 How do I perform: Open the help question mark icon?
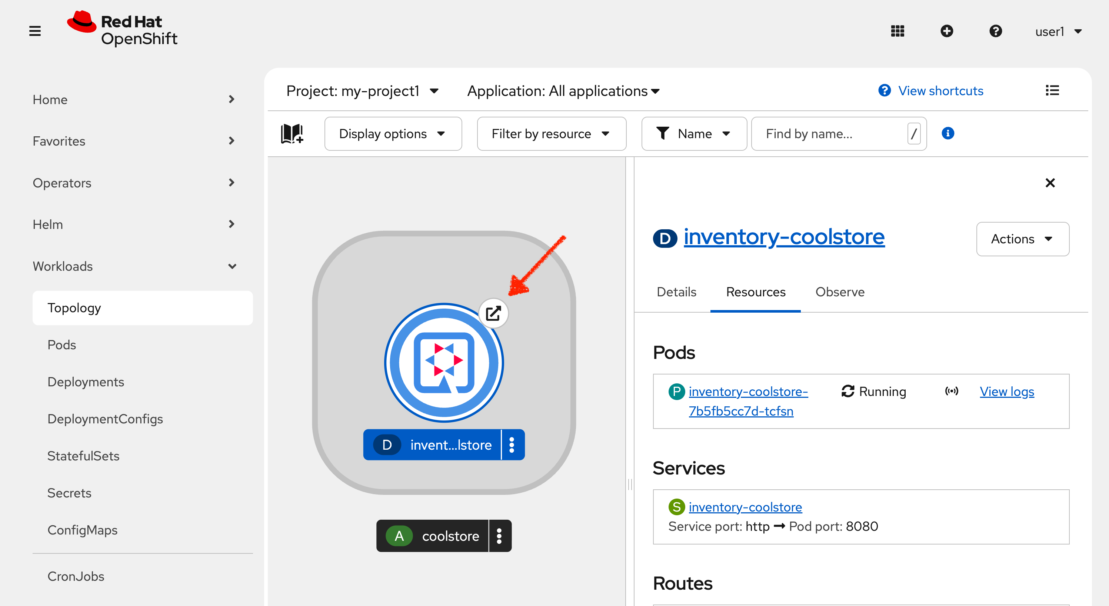pos(996,30)
